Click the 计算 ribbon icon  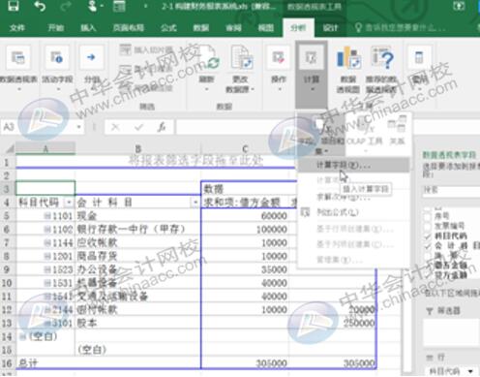(x=312, y=58)
